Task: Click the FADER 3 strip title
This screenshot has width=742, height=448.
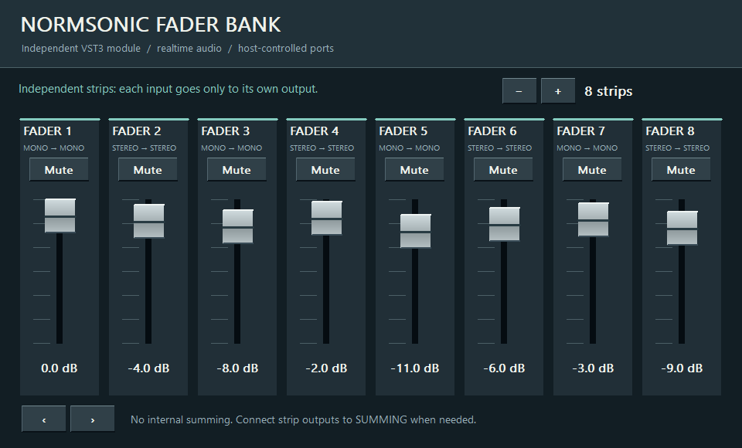Action: 226,131
